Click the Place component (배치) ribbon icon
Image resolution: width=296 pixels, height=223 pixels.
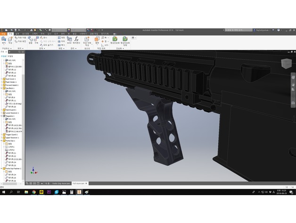tap(4, 40)
